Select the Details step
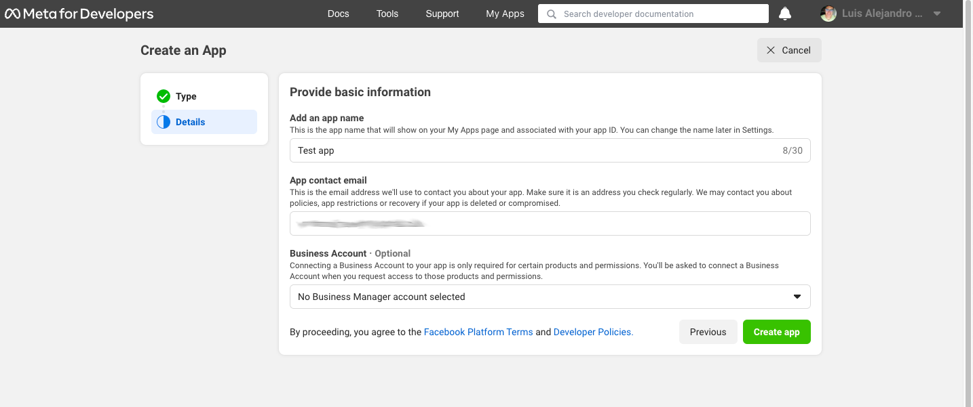The image size is (973, 407). 204,122
